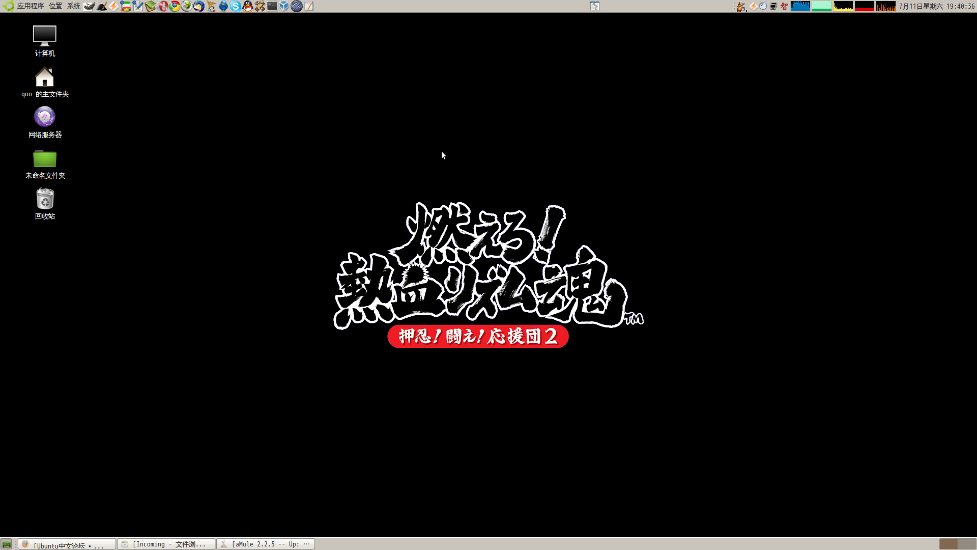The height and width of the screenshot is (550, 977).
Task: Click the date and time clock applet
Action: (936, 6)
